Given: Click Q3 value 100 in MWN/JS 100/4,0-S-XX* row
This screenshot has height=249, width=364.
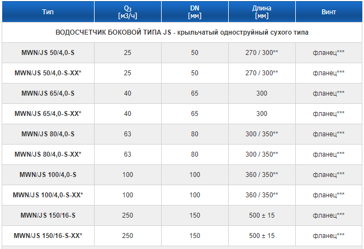Looking at the screenshot, I should point(128,195).
